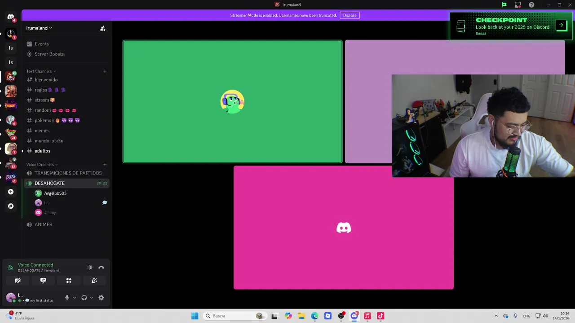Create a new text channel plus icon
The image size is (575, 323).
(x=105, y=71)
